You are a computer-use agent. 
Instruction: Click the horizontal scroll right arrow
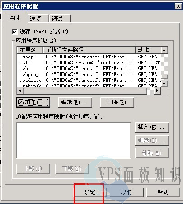click(x=157, y=91)
